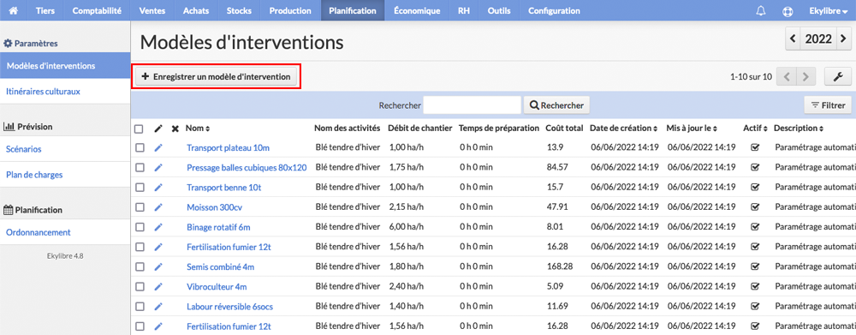
Task: Click the Ekylibre 4.8 version text
Action: click(x=64, y=255)
